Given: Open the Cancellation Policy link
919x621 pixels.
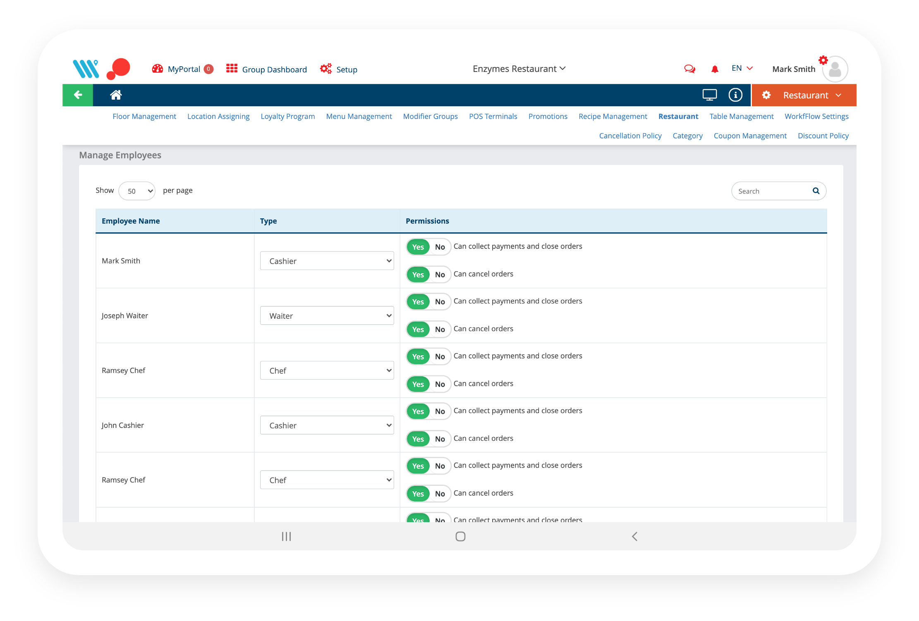Looking at the screenshot, I should point(630,136).
